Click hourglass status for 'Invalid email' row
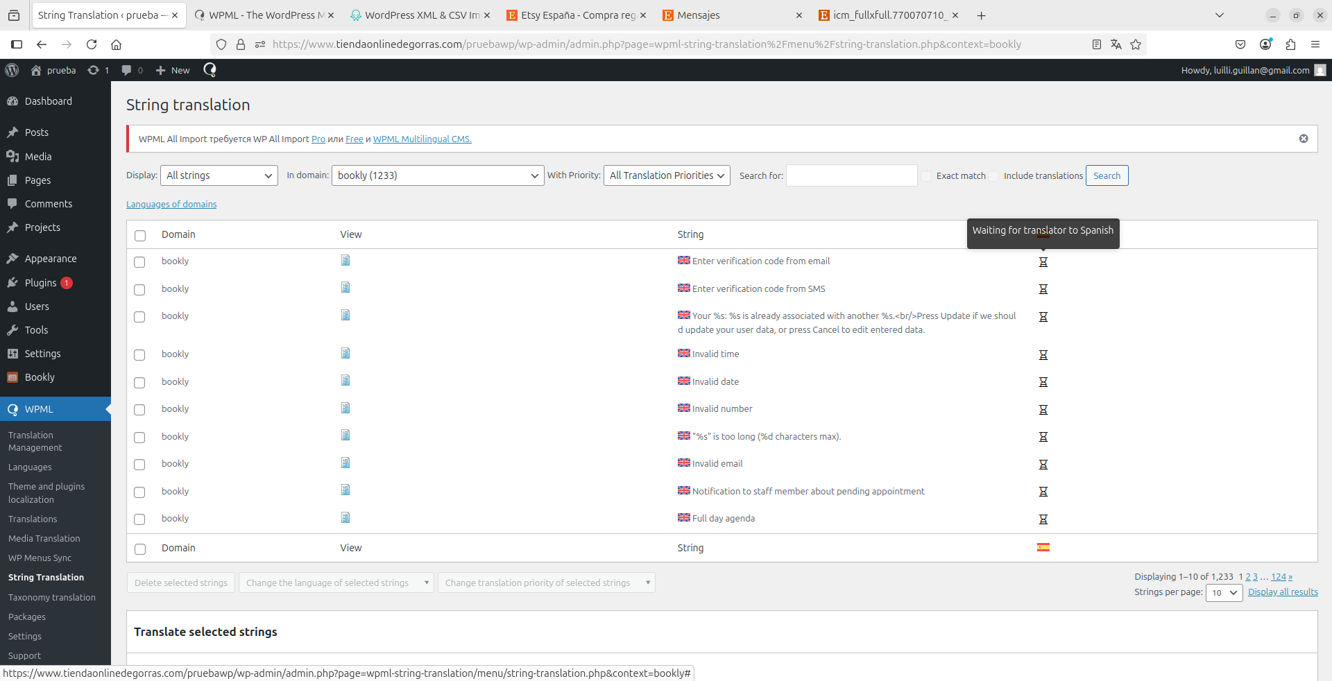 [x=1043, y=465]
